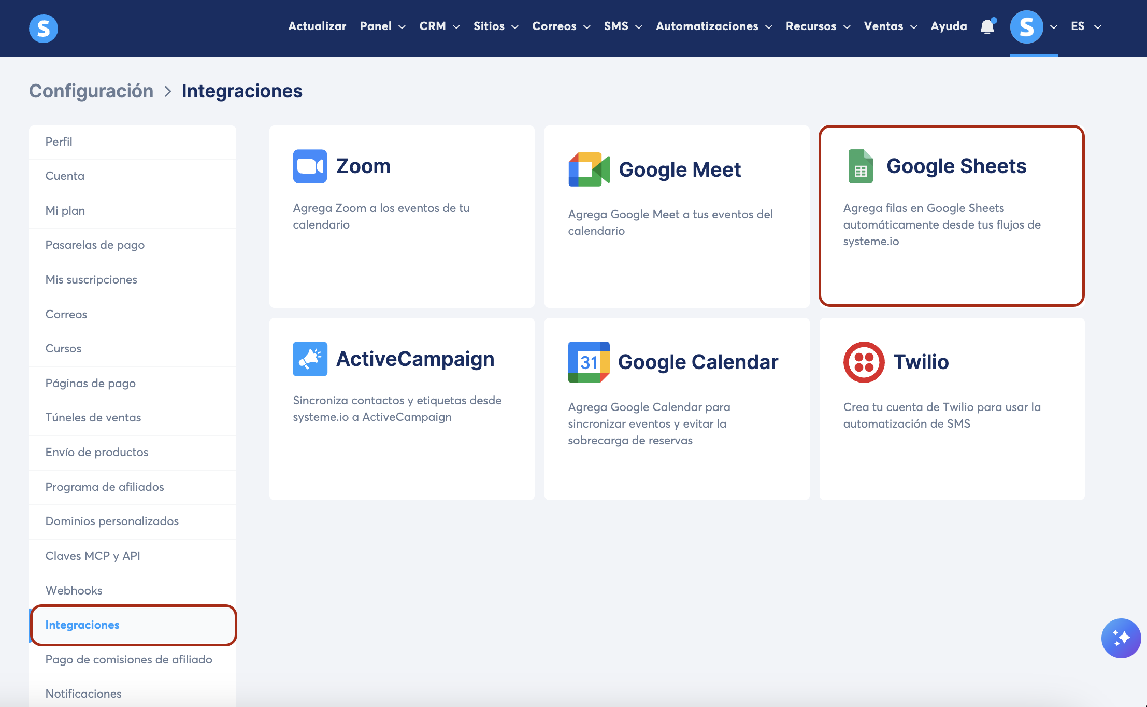1147x707 pixels.
Task: Select Programa de afiliados in sidebar
Action: (x=133, y=487)
